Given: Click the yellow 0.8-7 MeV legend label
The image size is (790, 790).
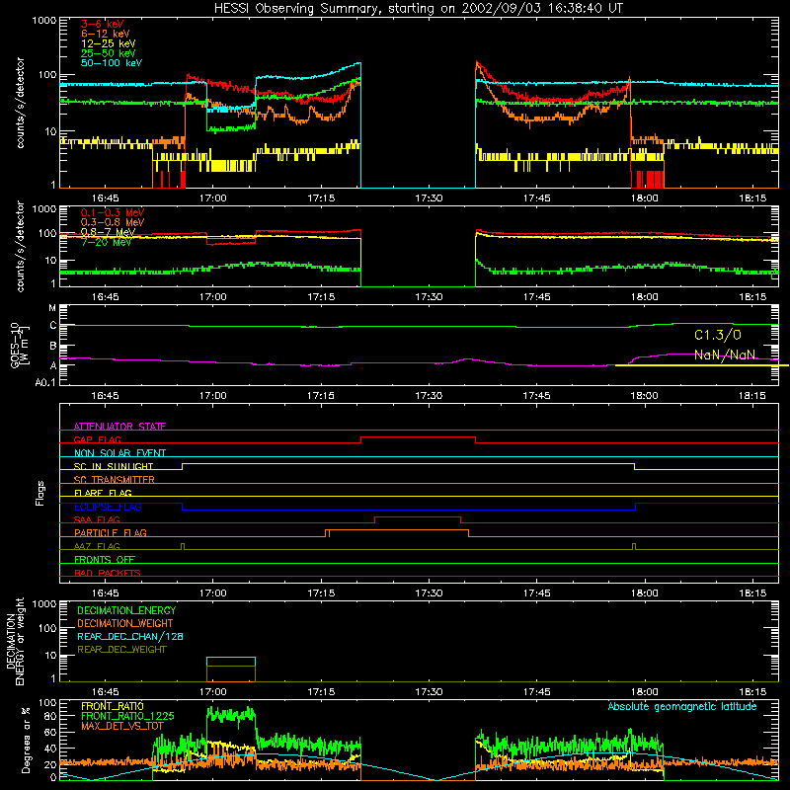Looking at the screenshot, I should tap(109, 232).
